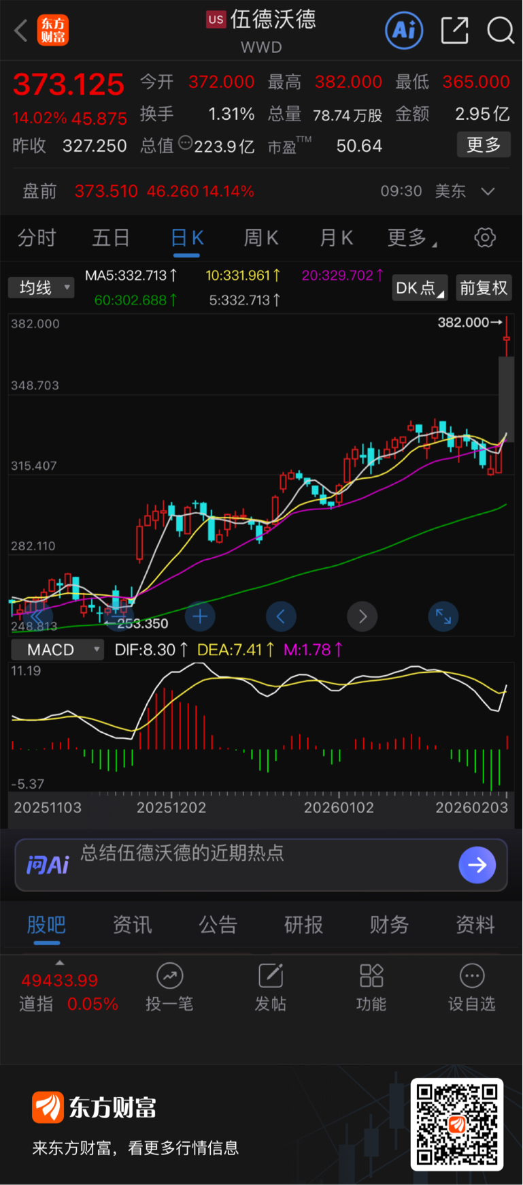Open the 公告 tab

[x=218, y=925]
